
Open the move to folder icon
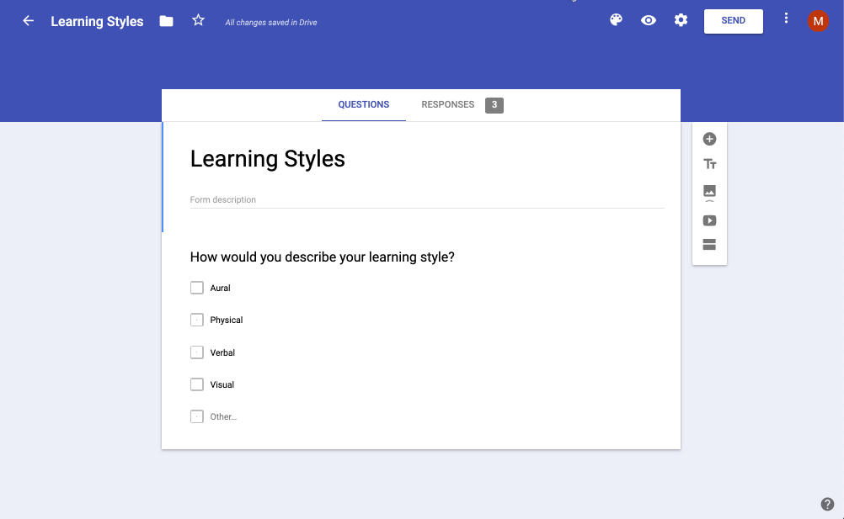[167, 21]
